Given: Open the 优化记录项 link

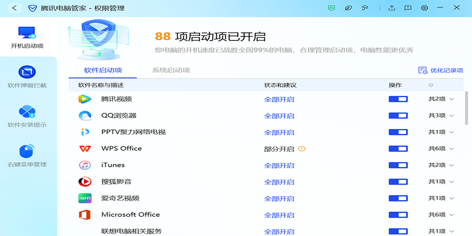Looking at the screenshot, I should pos(441,70).
